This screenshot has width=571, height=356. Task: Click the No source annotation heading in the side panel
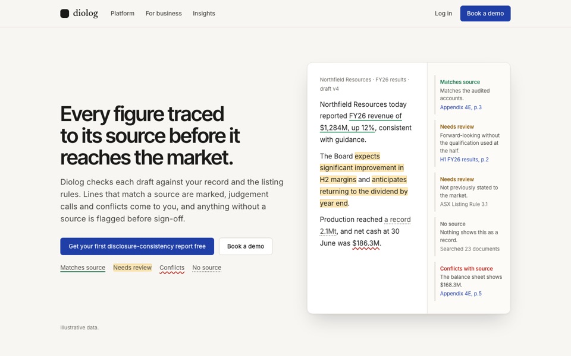point(453,224)
